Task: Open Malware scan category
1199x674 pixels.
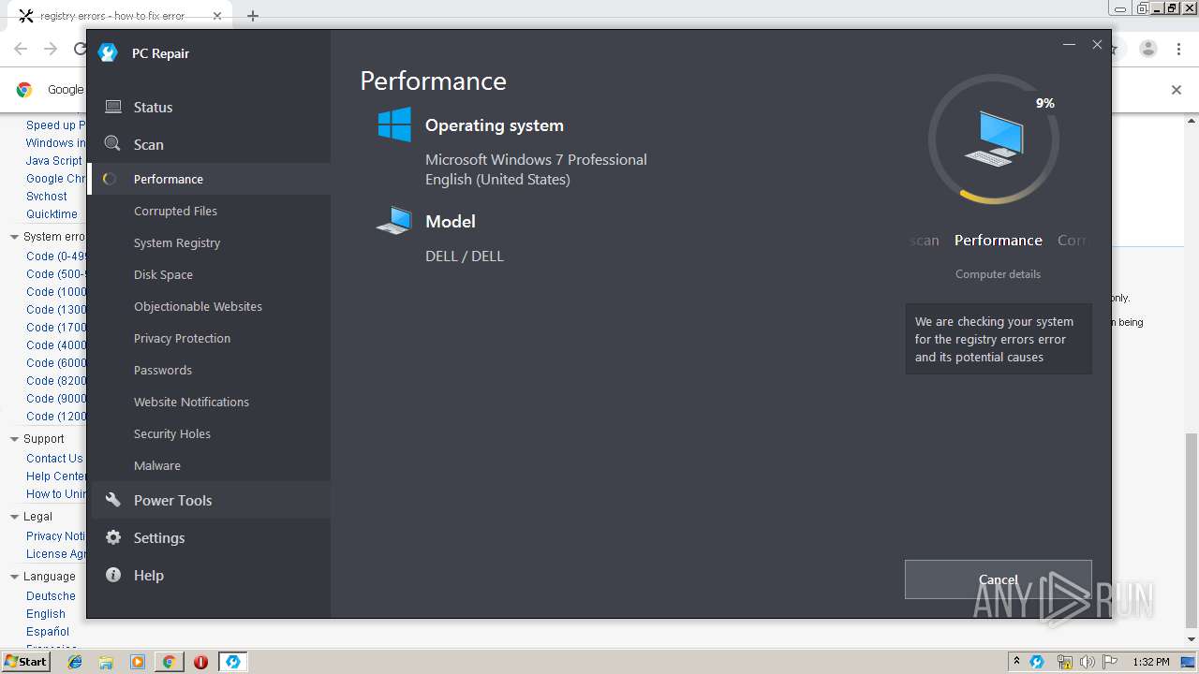Action: (x=157, y=465)
